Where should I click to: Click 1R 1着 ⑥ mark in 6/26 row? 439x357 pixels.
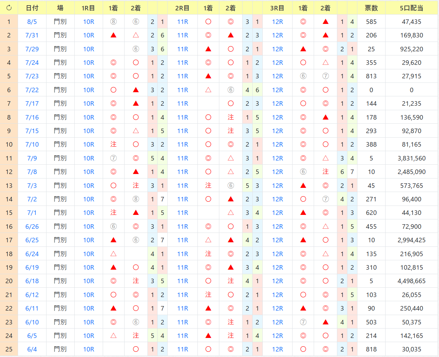(113, 227)
